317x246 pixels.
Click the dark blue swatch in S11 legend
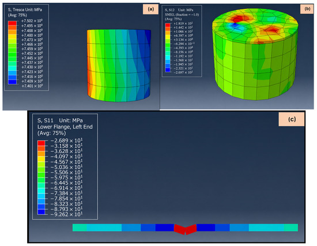41,211
